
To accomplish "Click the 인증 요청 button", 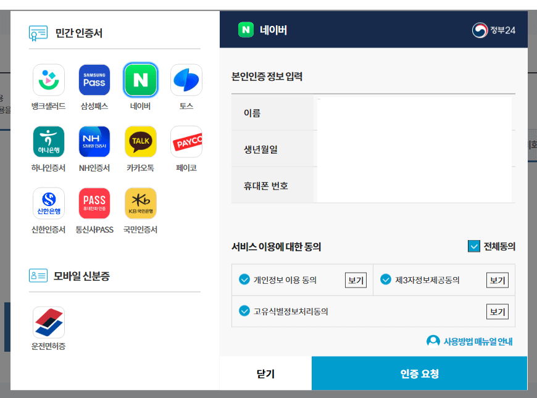I will [419, 373].
